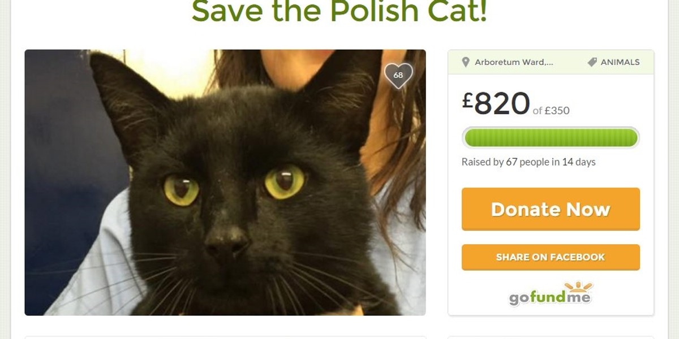This screenshot has width=679, height=339.
Task: Click 'Raised by 67 people in 14 days'
Action: pyautogui.click(x=528, y=162)
